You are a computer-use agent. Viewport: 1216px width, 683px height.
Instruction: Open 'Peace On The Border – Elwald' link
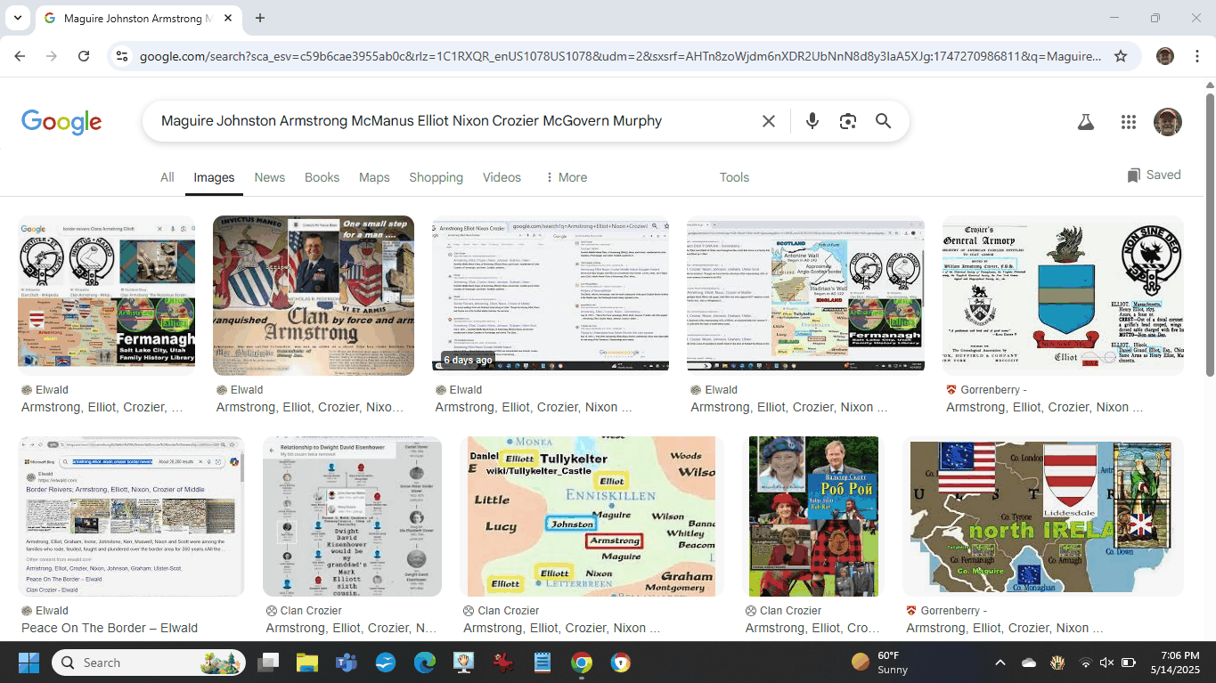click(110, 628)
